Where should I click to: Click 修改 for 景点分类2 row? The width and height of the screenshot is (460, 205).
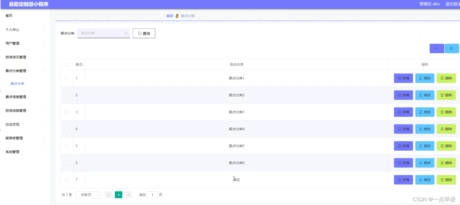[x=425, y=95]
